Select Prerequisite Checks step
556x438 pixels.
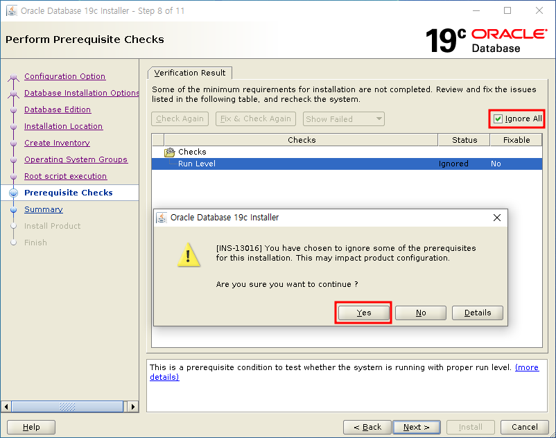(x=69, y=193)
